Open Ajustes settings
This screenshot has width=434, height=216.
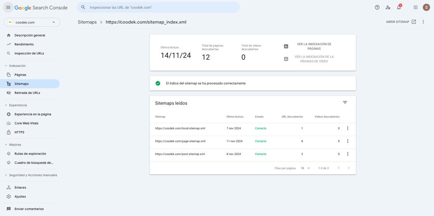click(30, 196)
